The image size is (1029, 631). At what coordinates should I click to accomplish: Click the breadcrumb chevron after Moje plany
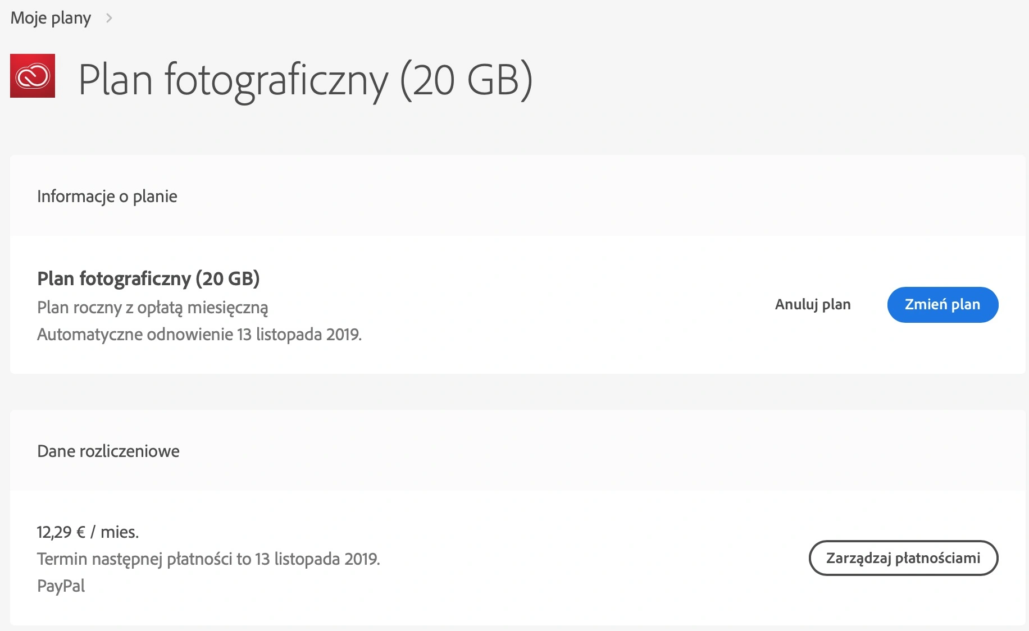click(x=109, y=18)
